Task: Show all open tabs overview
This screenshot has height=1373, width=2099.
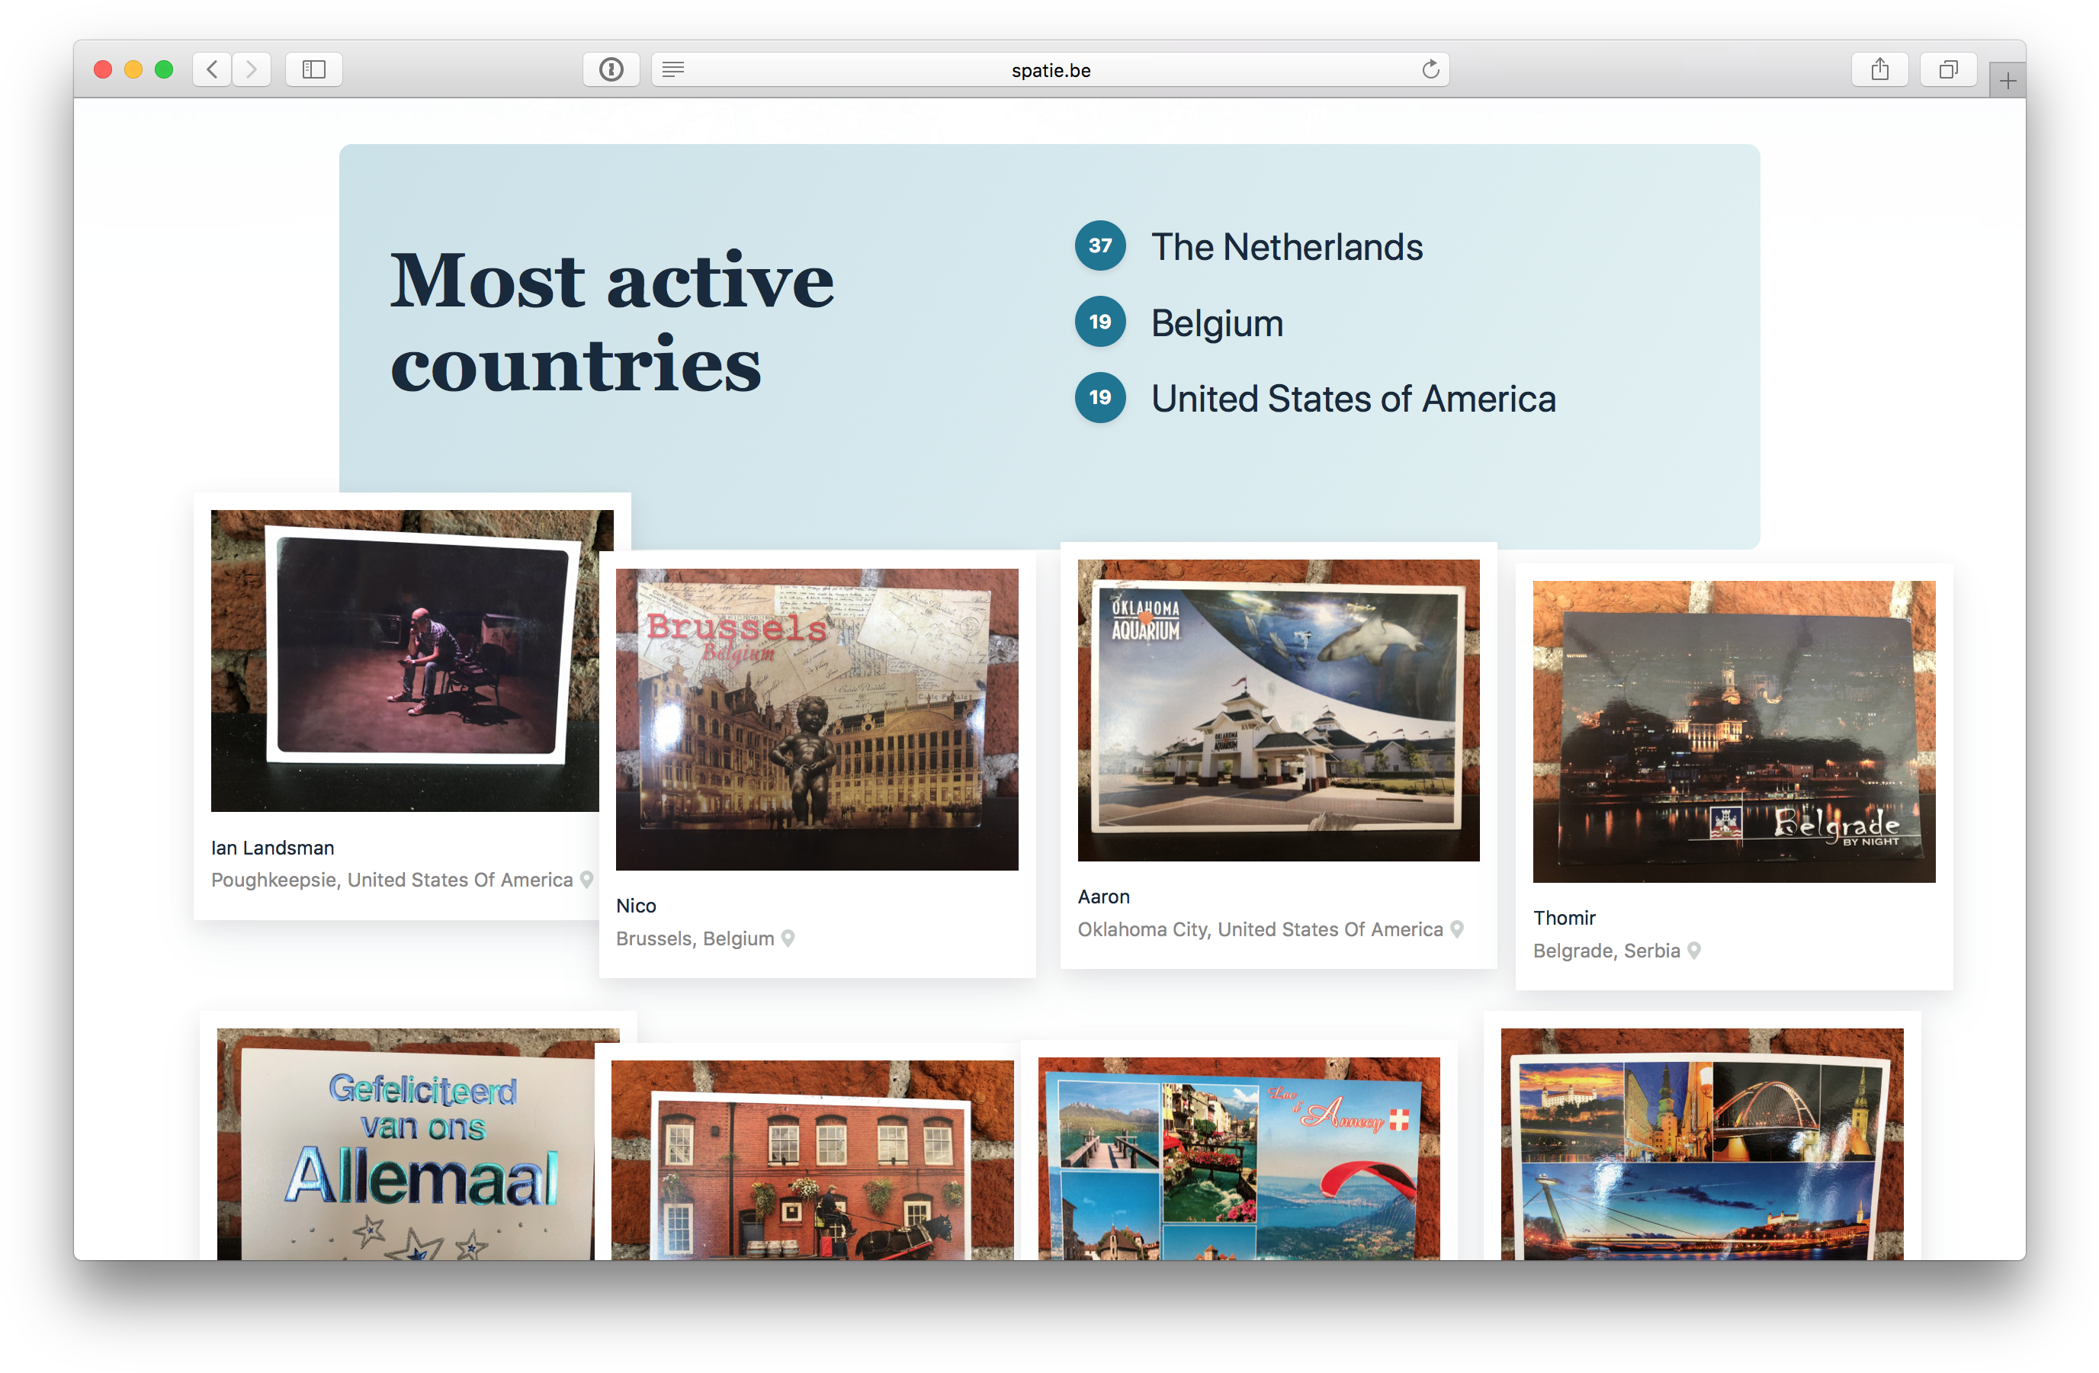Action: [1948, 69]
